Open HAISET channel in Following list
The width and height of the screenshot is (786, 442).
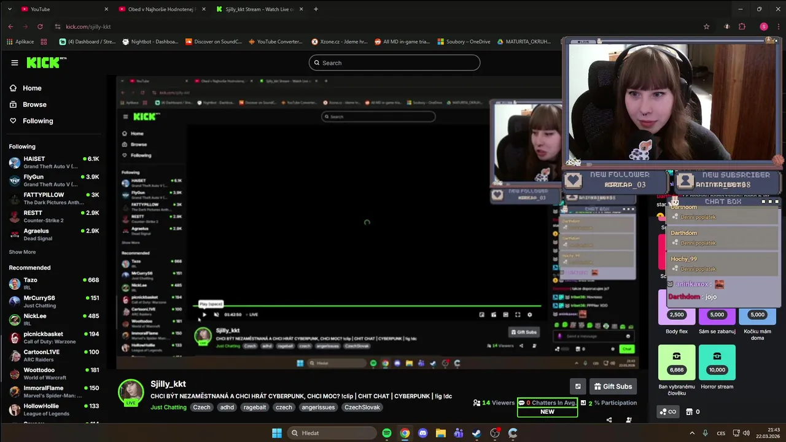point(54,162)
